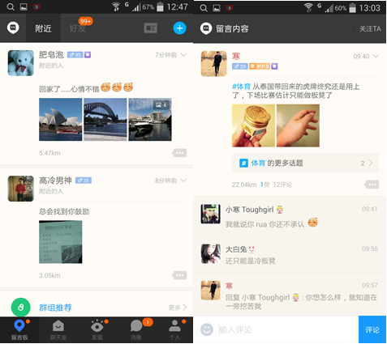The width and height of the screenshot is (387, 344).
Task: Tap the post text 总会找到你鼓励
Action: click(64, 211)
